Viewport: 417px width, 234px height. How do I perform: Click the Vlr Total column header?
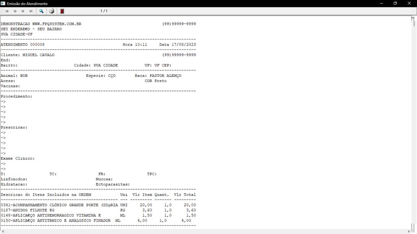tap(185, 194)
